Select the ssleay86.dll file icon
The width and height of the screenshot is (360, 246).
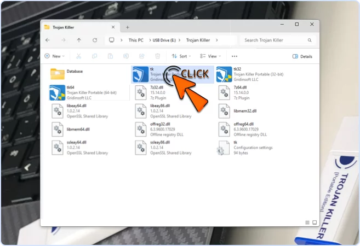click(141, 148)
